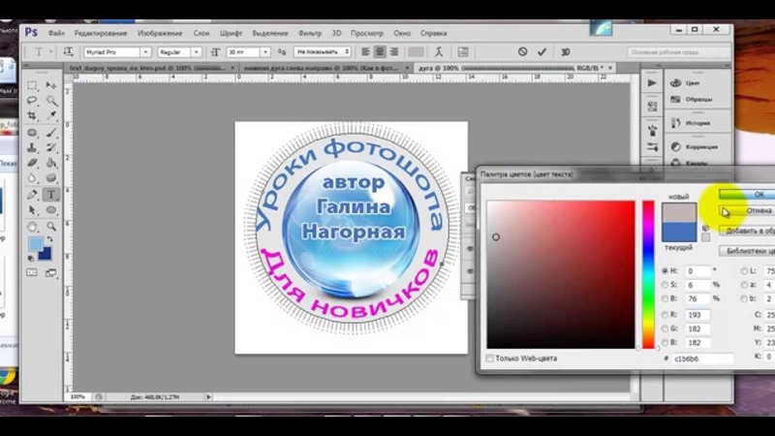Image resolution: width=775 pixels, height=436 pixels.
Task: Select the Hand tool
Action: pyautogui.click(x=32, y=227)
